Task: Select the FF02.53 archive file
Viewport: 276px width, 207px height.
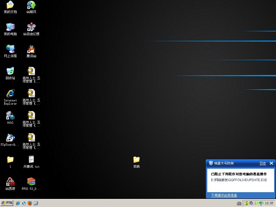Action: pos(31,184)
